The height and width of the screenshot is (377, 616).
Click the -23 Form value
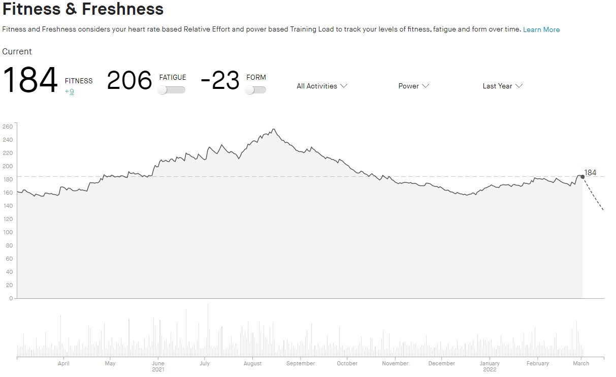click(220, 81)
